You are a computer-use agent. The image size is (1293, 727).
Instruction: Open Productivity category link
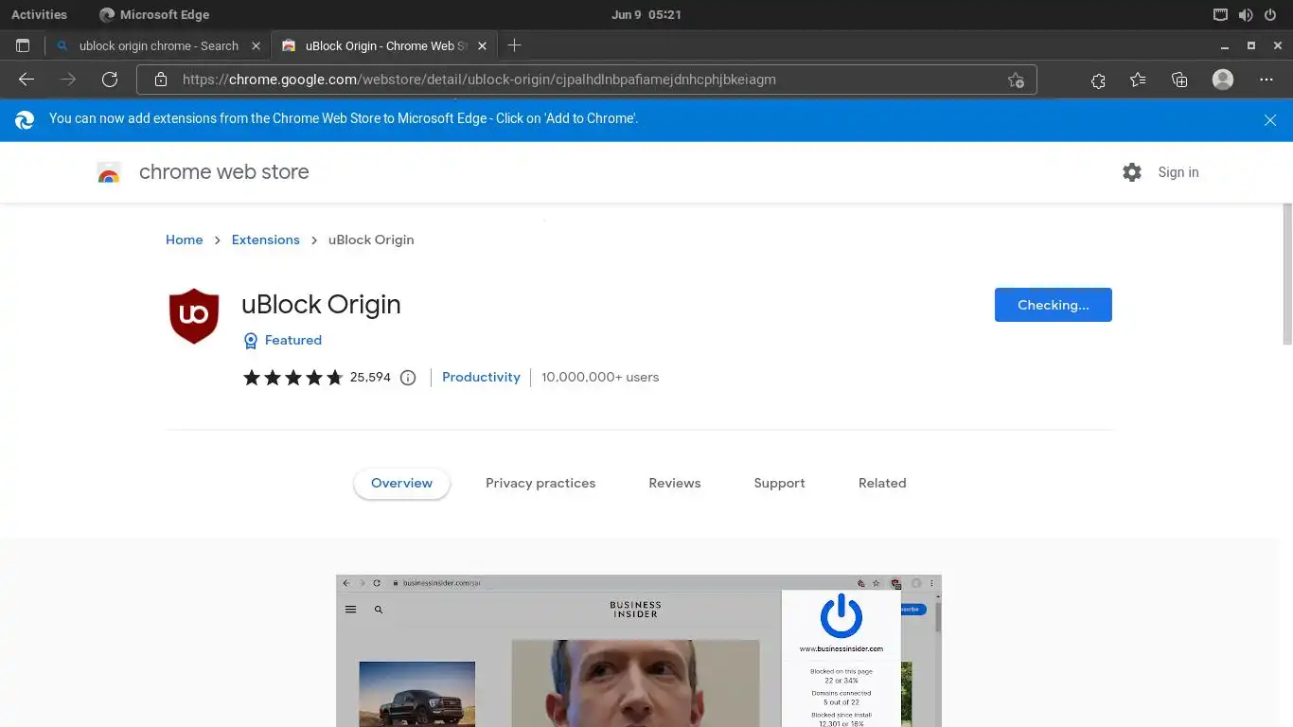tap(481, 377)
